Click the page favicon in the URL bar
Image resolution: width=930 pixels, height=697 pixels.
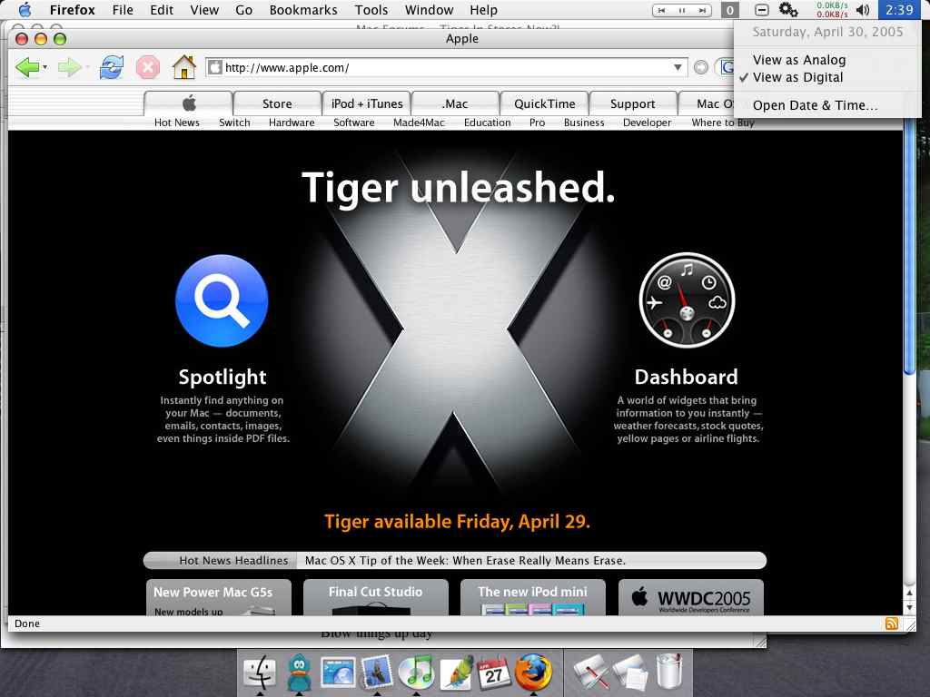pos(214,67)
